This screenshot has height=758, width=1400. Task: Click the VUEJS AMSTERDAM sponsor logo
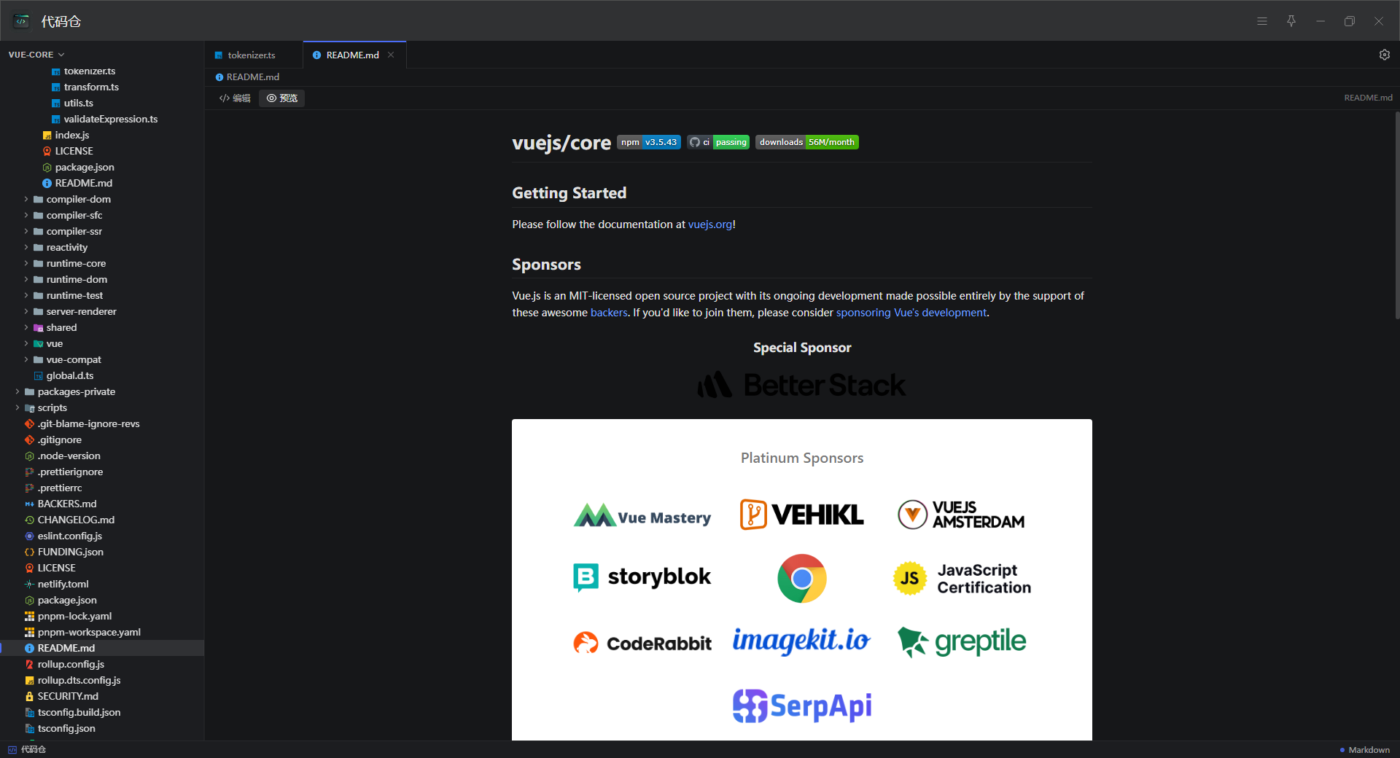(x=961, y=515)
